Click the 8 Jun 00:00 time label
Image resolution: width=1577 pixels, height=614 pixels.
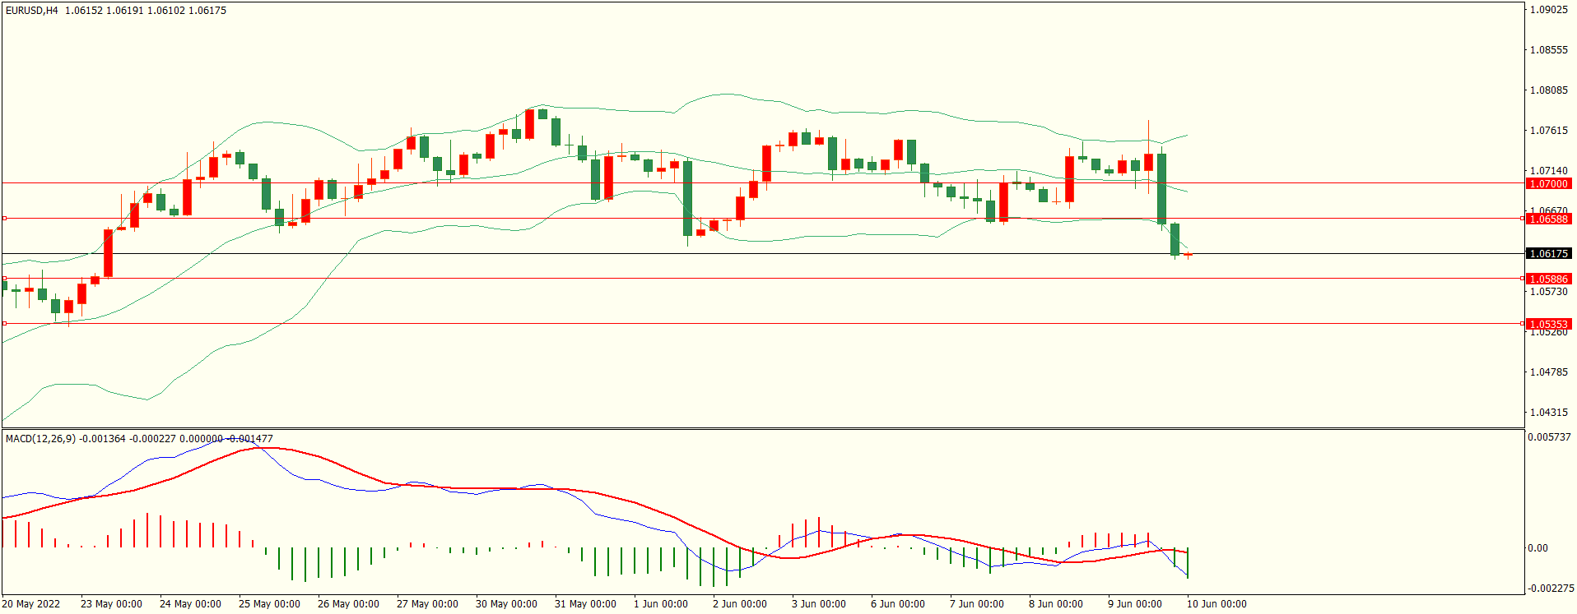tap(1056, 604)
